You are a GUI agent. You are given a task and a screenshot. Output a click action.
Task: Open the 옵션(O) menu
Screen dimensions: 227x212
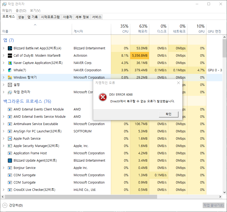(21, 11)
